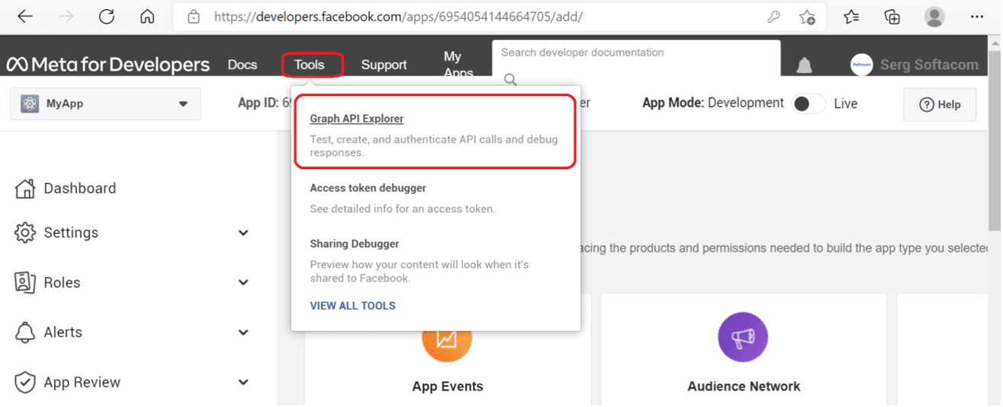Click the browser forward arrow

tap(66, 17)
